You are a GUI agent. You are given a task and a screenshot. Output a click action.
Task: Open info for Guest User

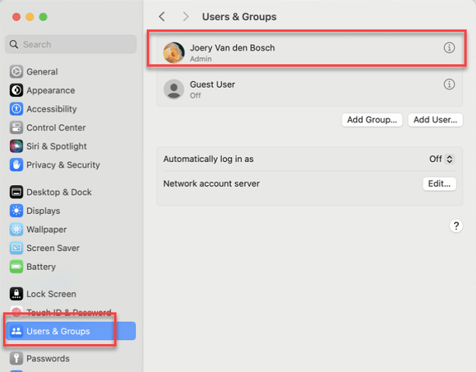click(449, 84)
